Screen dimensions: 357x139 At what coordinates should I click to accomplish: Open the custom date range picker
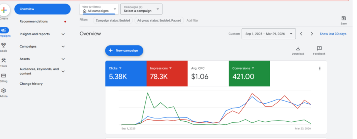pos(268,34)
